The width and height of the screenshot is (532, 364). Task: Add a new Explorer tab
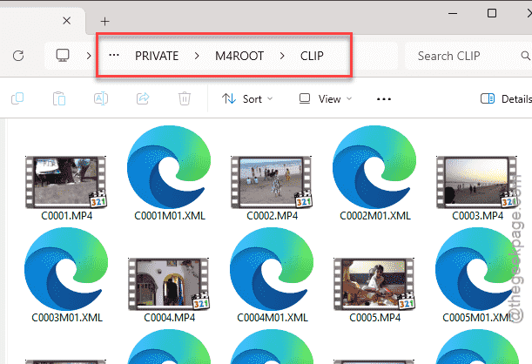[104, 22]
